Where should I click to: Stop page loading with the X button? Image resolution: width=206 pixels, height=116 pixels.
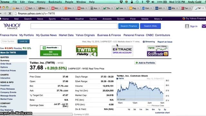click(x=10, y=14)
